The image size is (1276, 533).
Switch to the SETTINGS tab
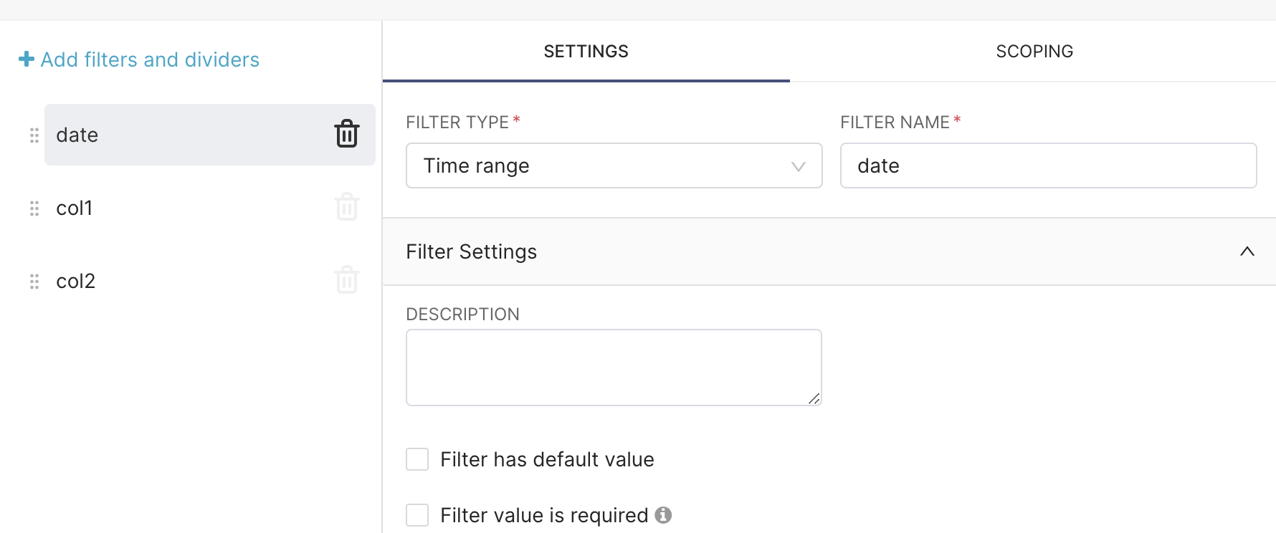point(586,51)
